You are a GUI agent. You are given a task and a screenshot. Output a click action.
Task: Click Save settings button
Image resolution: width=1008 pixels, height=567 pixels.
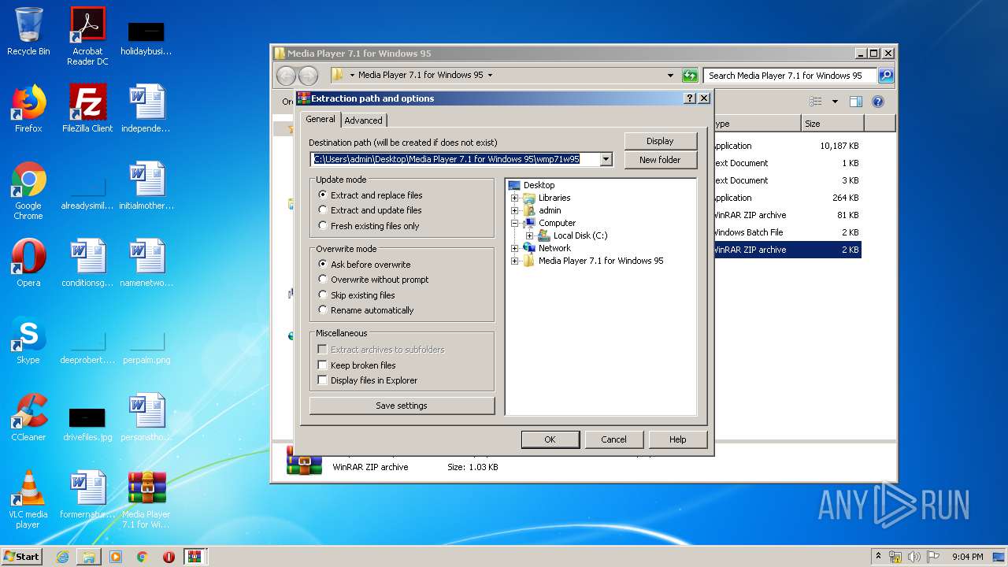(402, 406)
